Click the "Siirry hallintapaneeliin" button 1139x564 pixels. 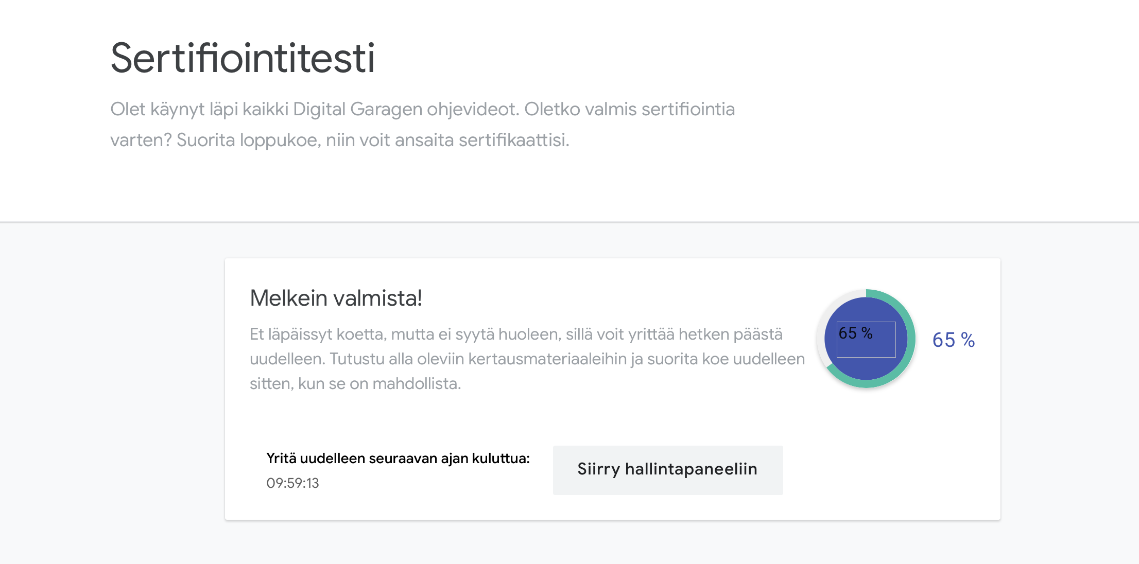tap(667, 470)
